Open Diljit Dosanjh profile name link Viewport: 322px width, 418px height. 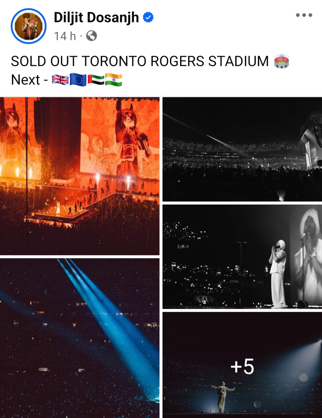[x=96, y=17]
